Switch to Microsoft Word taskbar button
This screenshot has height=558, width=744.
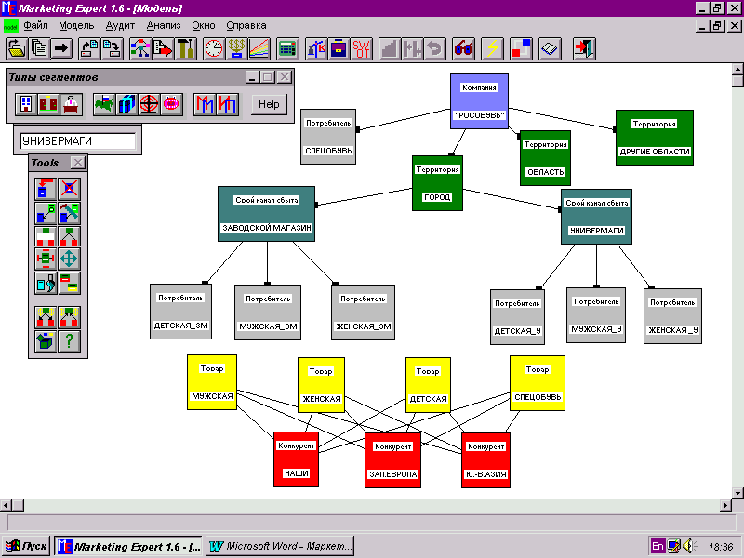click(281, 546)
